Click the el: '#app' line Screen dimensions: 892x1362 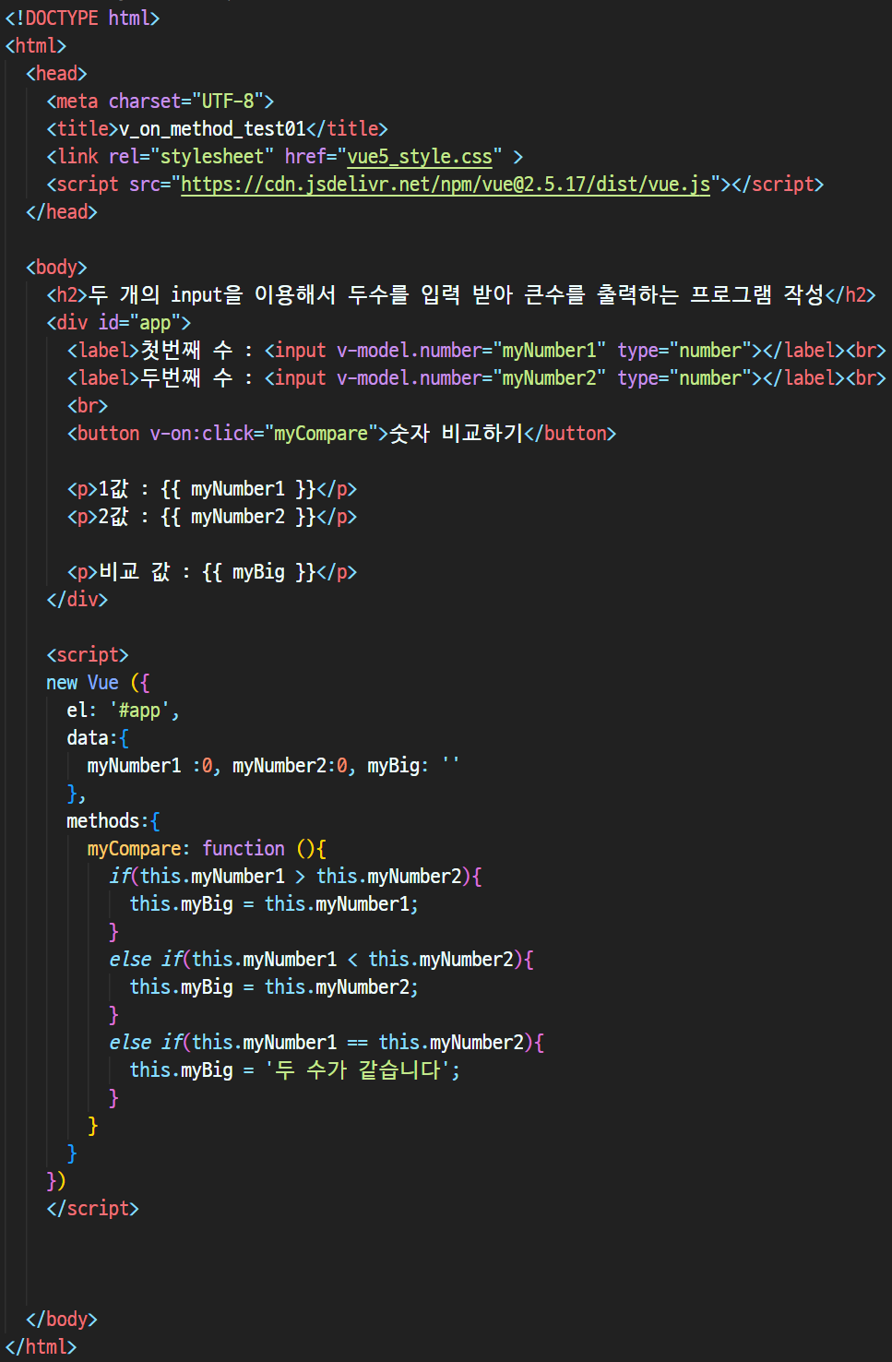coord(124,711)
